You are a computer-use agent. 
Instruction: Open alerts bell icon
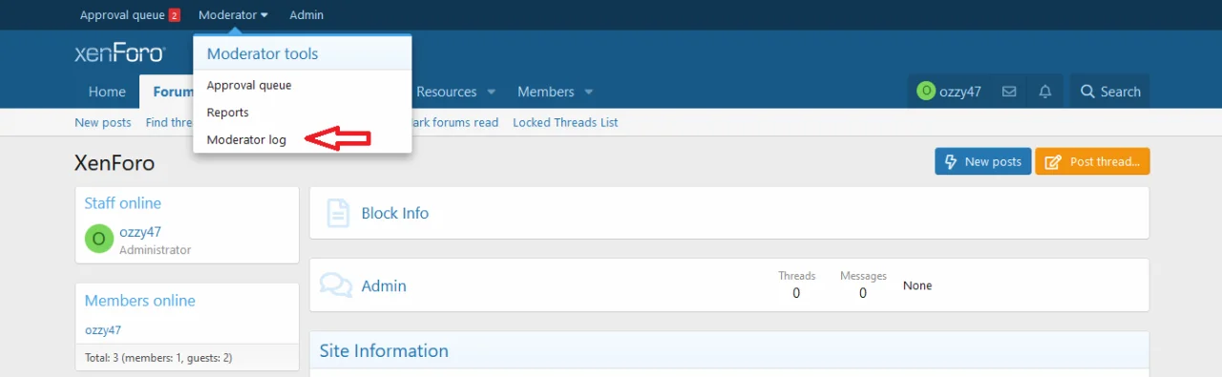click(x=1045, y=92)
